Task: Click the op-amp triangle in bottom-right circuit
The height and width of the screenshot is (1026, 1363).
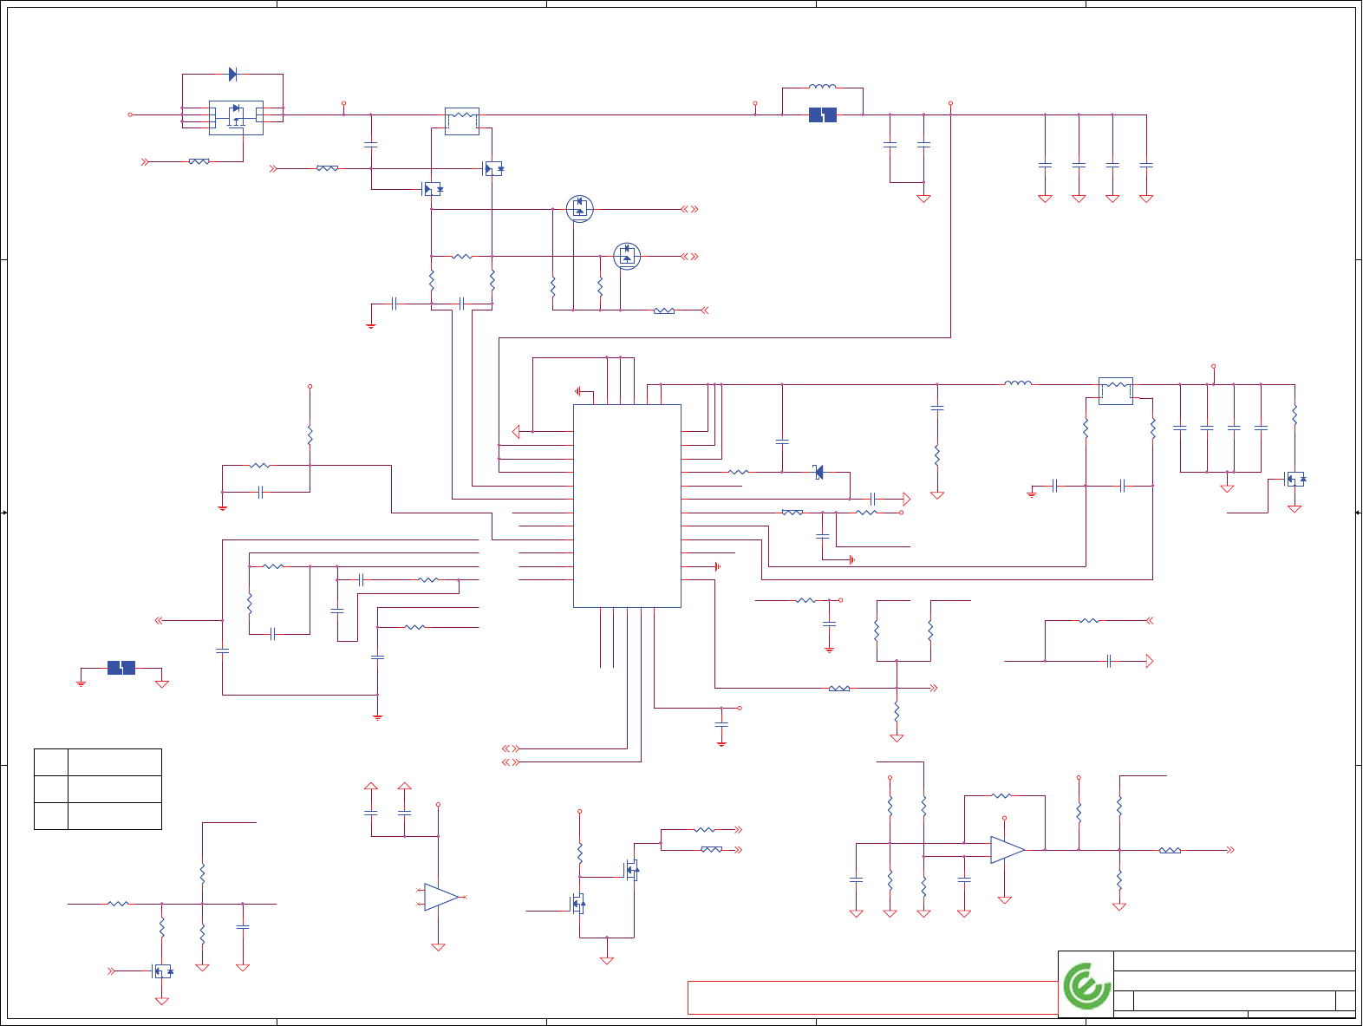Action: [1008, 850]
